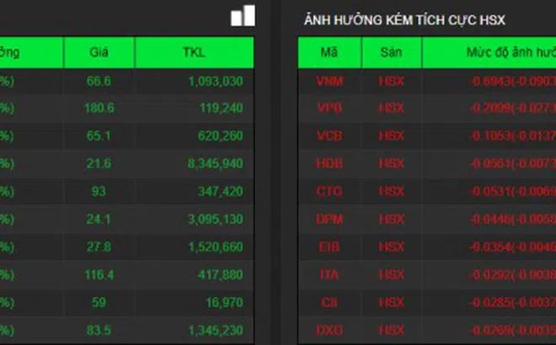Click the Mã column header
This screenshot has height=345, width=556.
click(x=329, y=52)
